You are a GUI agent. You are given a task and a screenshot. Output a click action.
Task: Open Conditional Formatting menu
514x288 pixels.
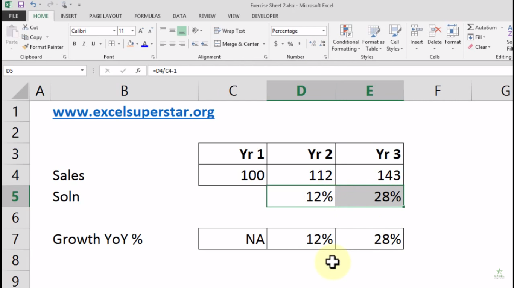tap(346, 38)
